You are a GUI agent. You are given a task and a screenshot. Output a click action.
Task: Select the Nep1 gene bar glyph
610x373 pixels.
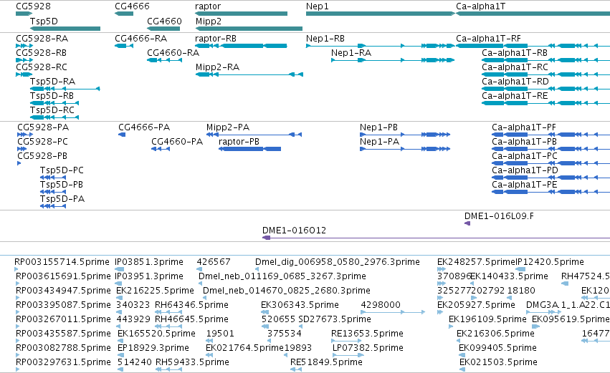[x=381, y=14]
